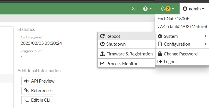
Task: Click the Trigger Count label
Action: click(x=31, y=51)
